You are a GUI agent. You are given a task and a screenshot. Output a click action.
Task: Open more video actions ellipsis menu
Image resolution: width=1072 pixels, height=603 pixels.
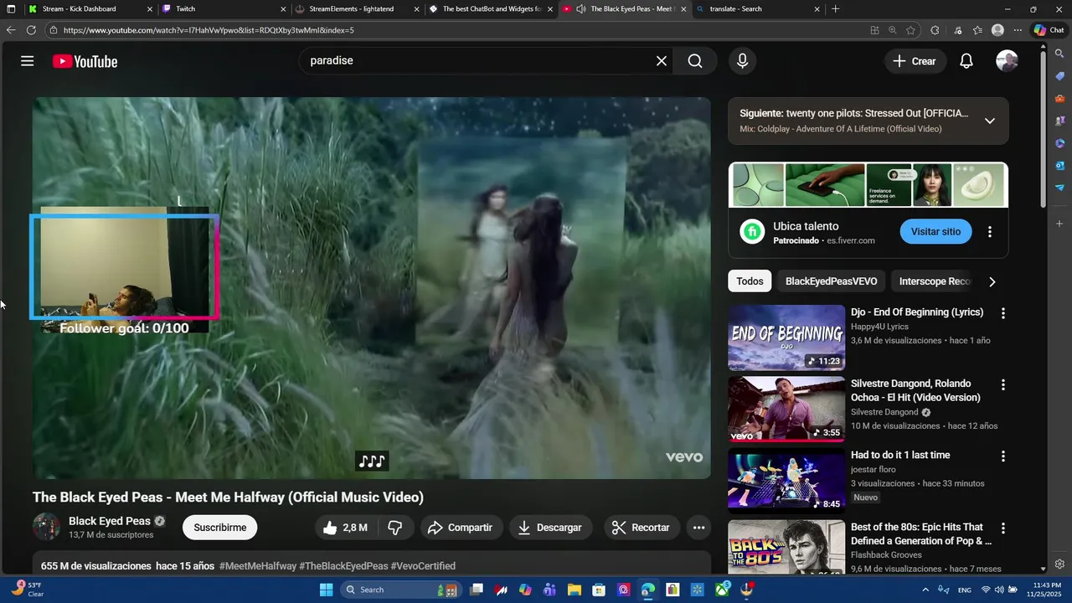698,528
